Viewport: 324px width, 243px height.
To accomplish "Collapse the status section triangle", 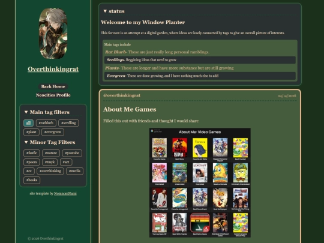I will click(x=105, y=11).
